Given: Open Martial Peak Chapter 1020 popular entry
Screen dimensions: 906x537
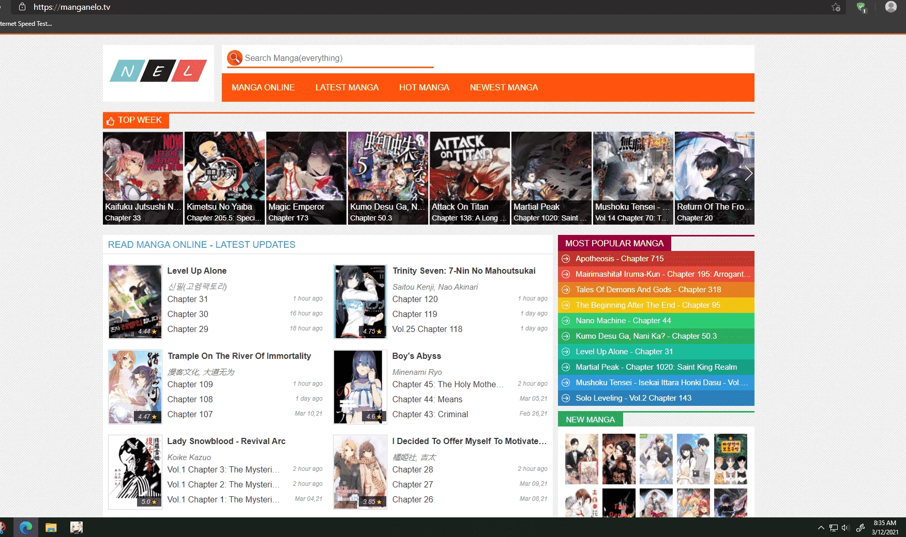Looking at the screenshot, I should 656,367.
